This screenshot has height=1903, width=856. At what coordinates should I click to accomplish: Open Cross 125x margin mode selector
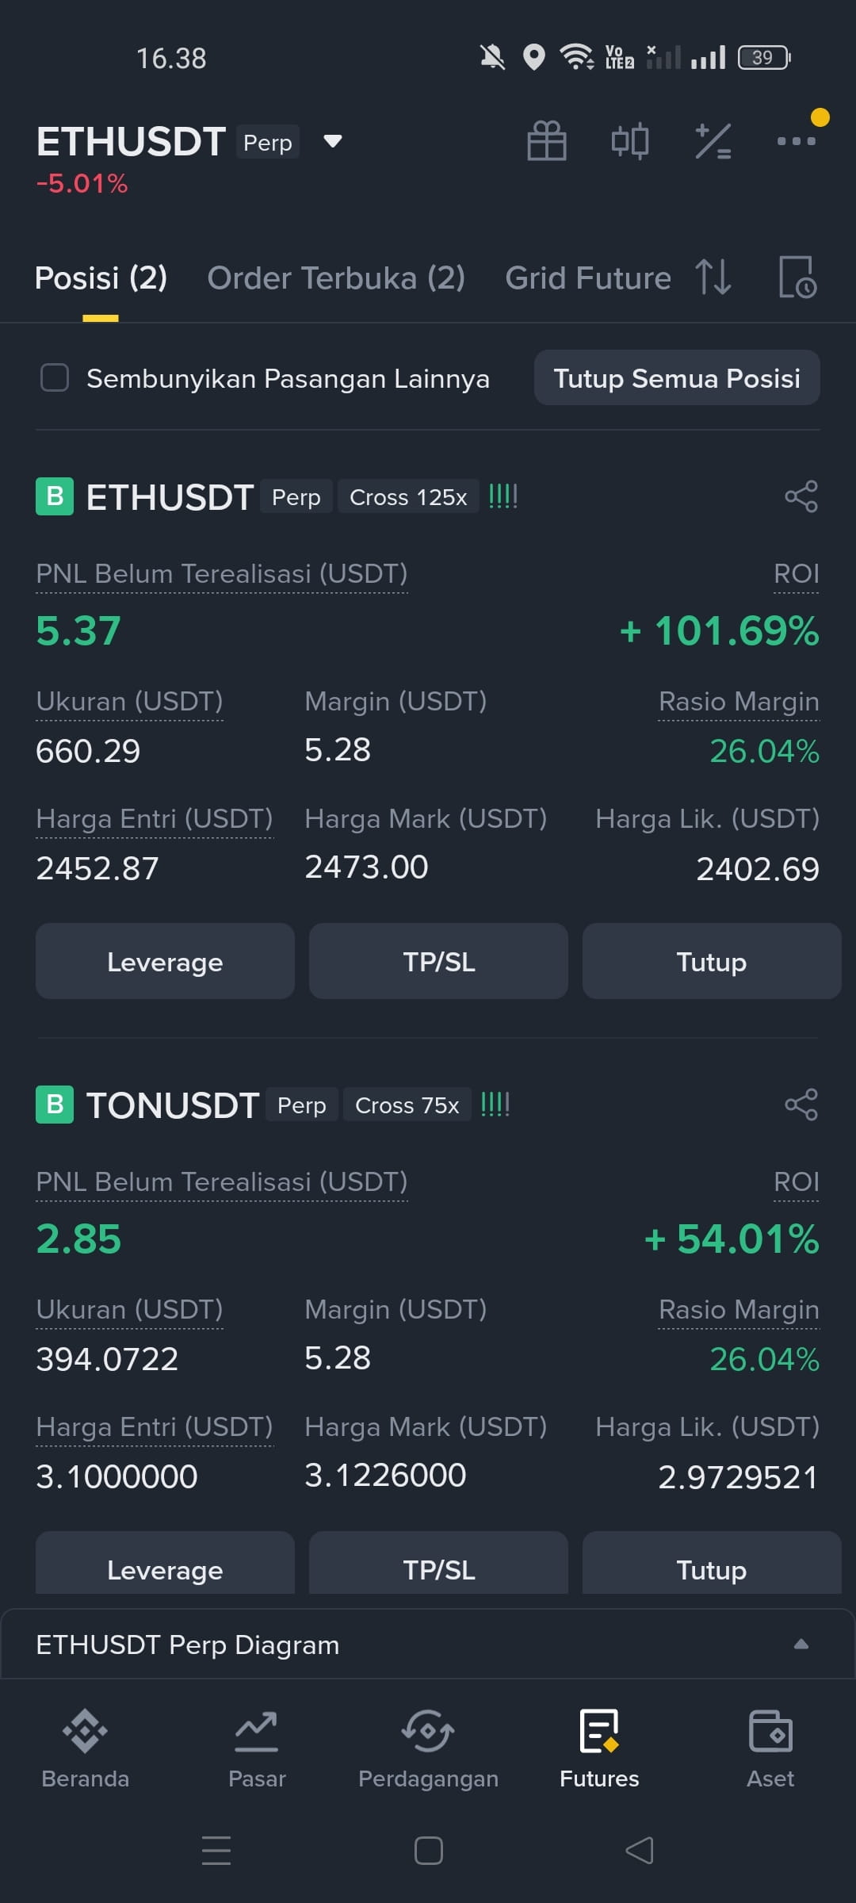pyautogui.click(x=408, y=496)
